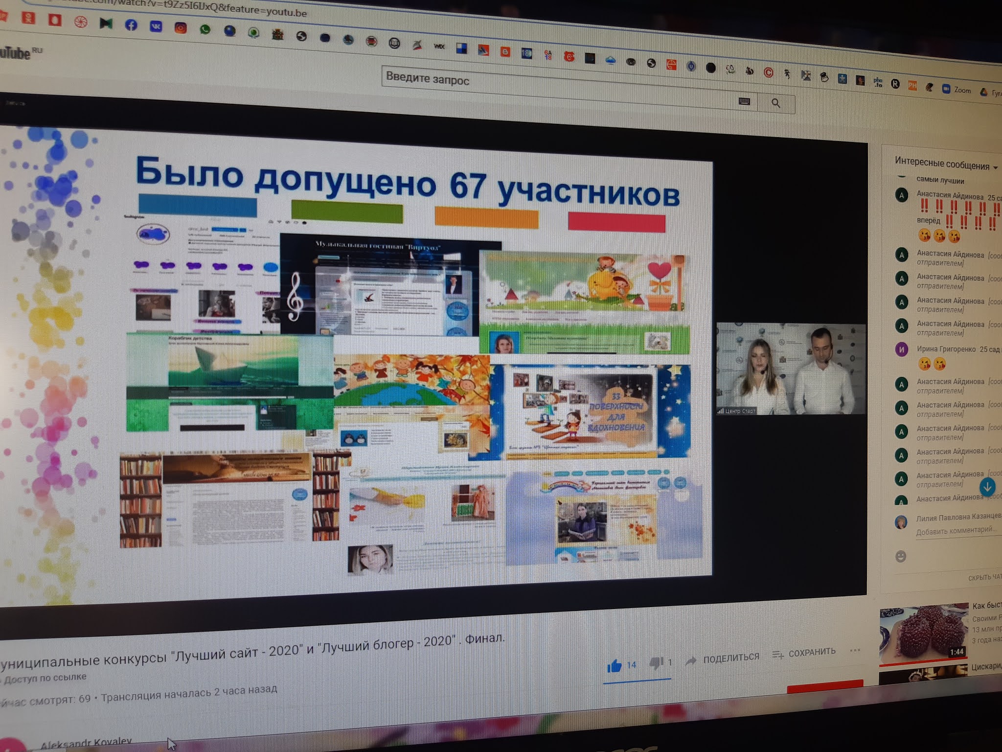This screenshot has width=1002, height=752.
Task: Open the WhatsApp bookmark icon
Action: click(x=205, y=30)
